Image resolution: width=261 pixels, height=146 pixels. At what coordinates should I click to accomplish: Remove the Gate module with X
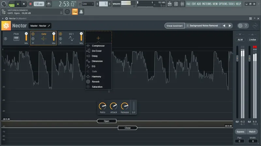(33, 43)
